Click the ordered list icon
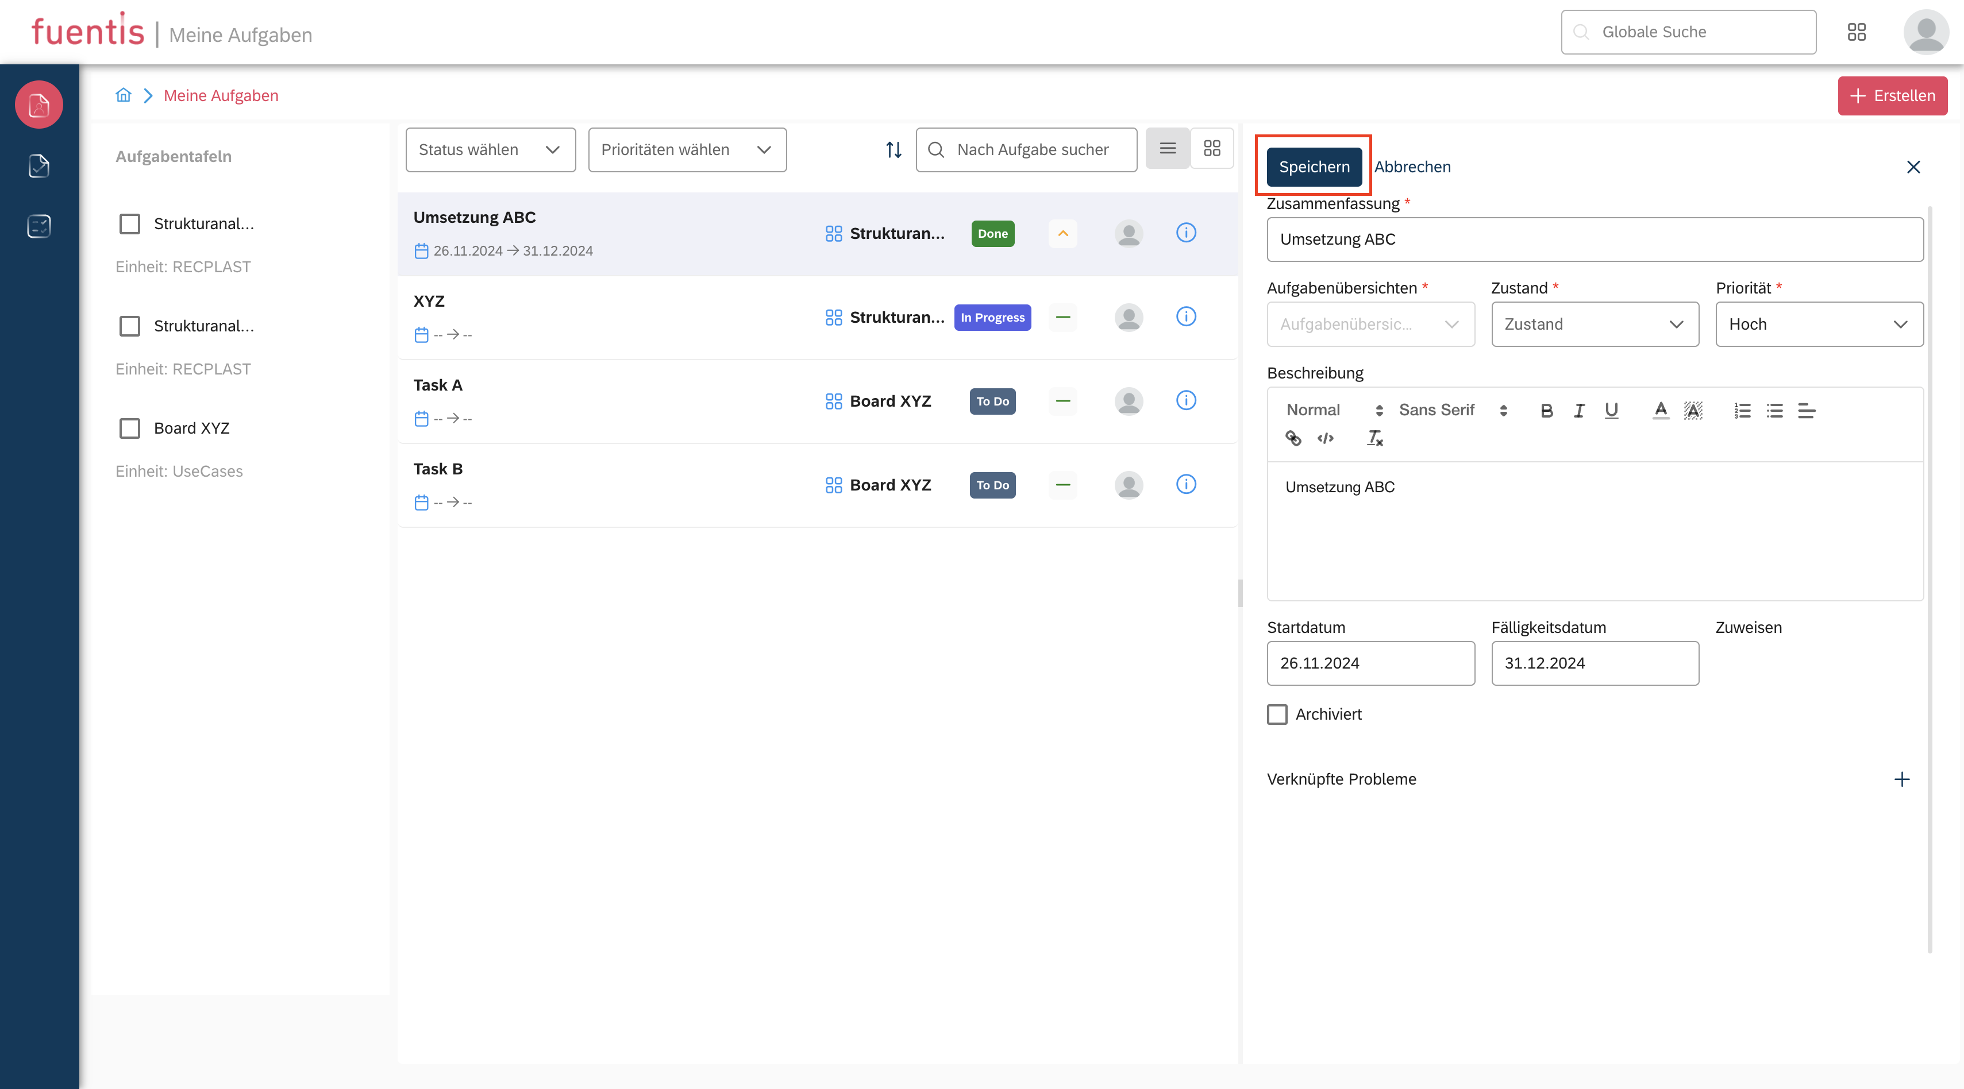 tap(1742, 411)
